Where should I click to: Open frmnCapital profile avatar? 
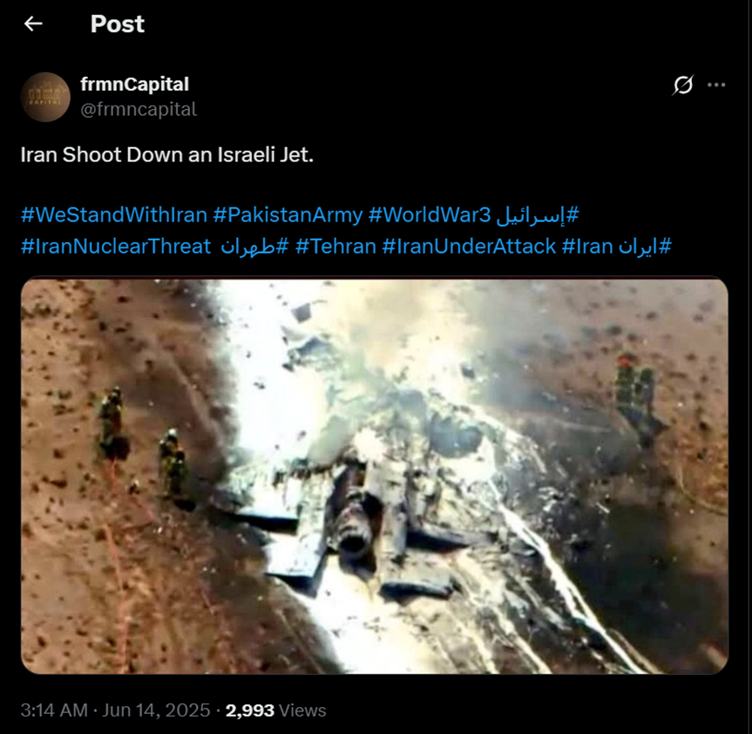pyautogui.click(x=45, y=97)
